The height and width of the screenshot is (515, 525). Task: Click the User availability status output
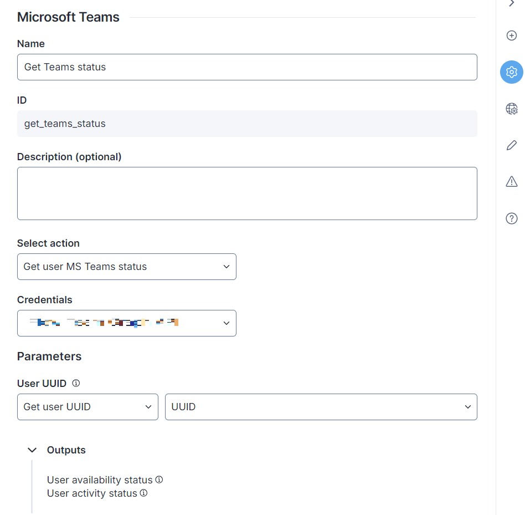(x=100, y=480)
